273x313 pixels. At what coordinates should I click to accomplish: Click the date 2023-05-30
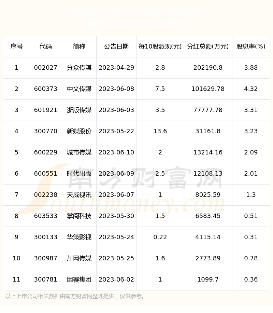pyautogui.click(x=116, y=216)
